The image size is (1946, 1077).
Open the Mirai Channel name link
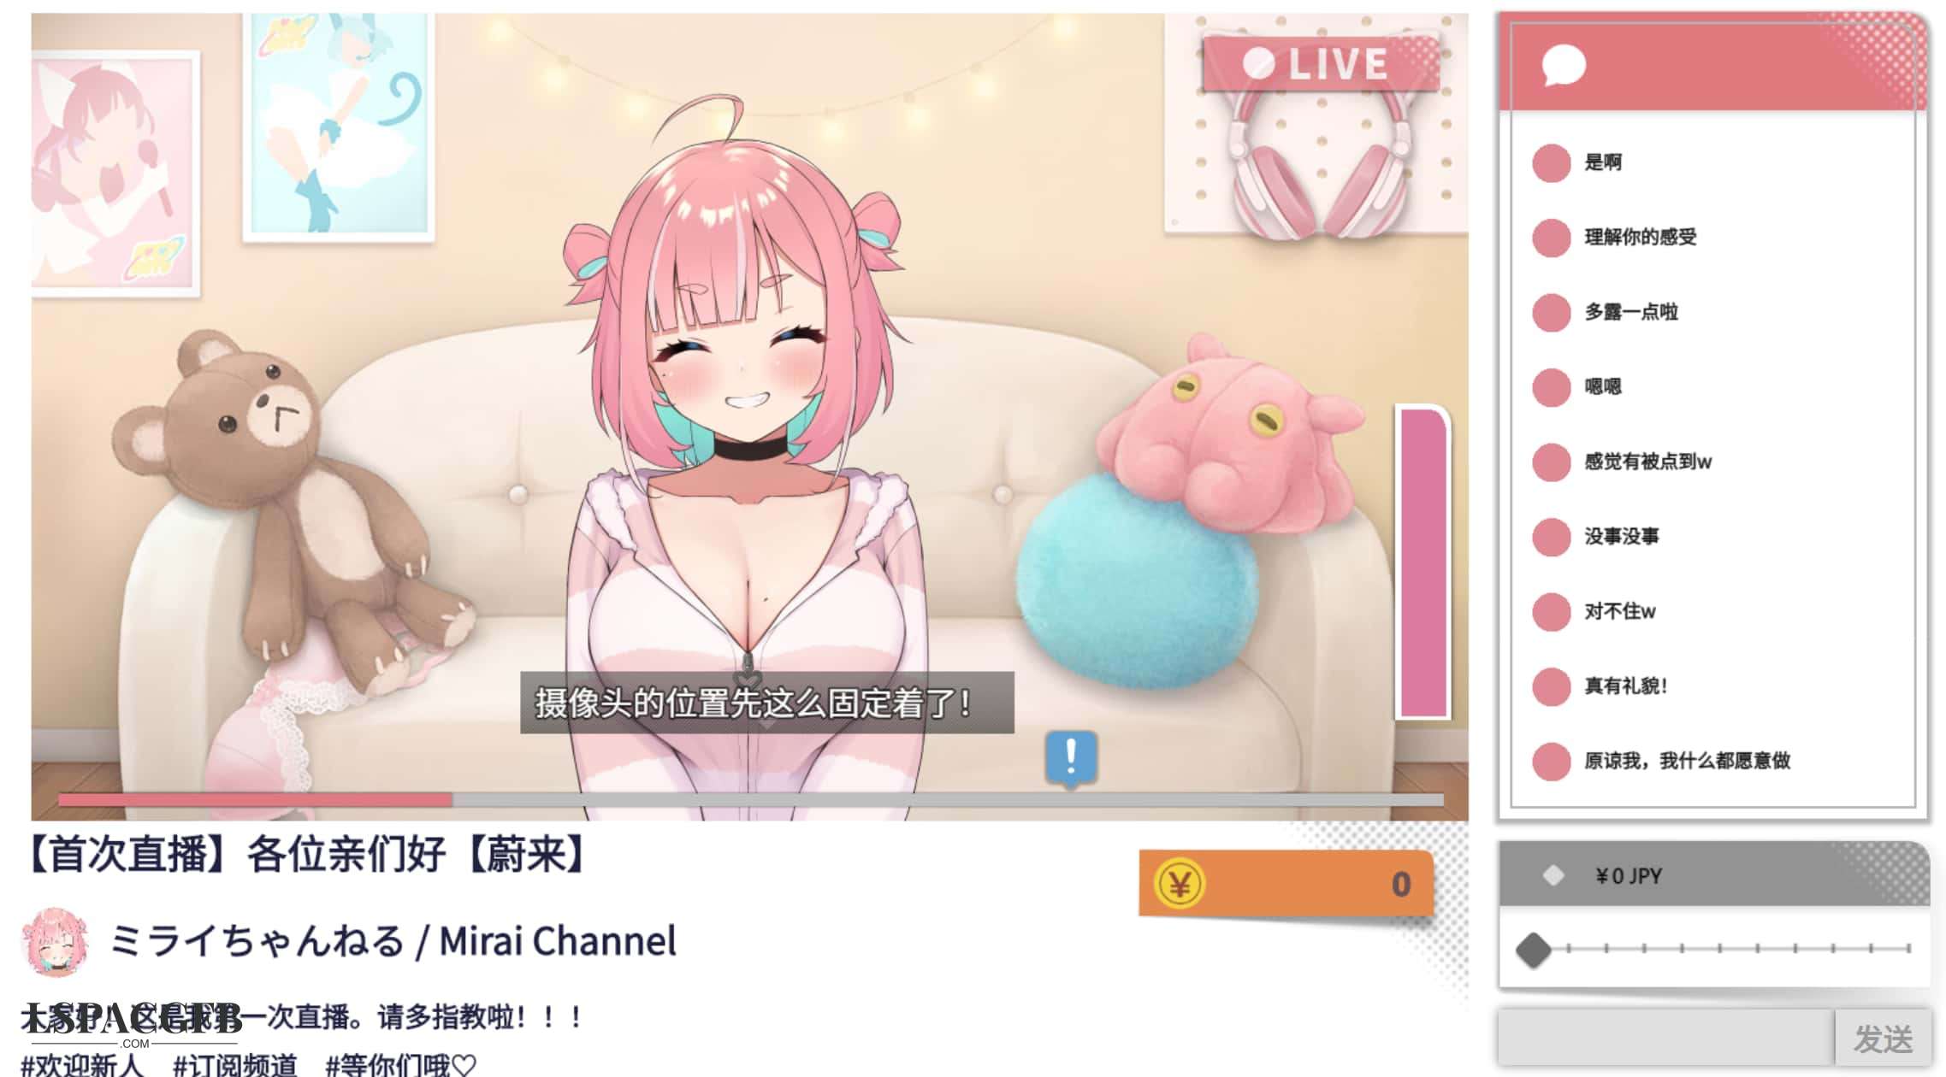[393, 942]
